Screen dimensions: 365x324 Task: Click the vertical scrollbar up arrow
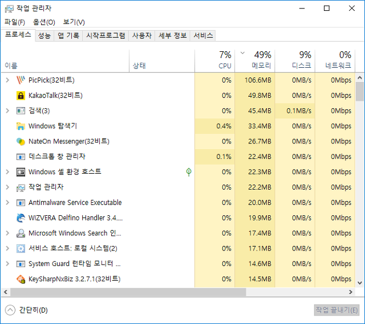360,77
